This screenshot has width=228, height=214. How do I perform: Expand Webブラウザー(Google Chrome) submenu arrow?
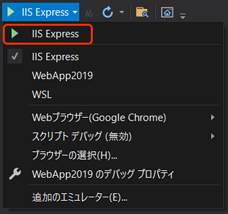[x=213, y=117]
